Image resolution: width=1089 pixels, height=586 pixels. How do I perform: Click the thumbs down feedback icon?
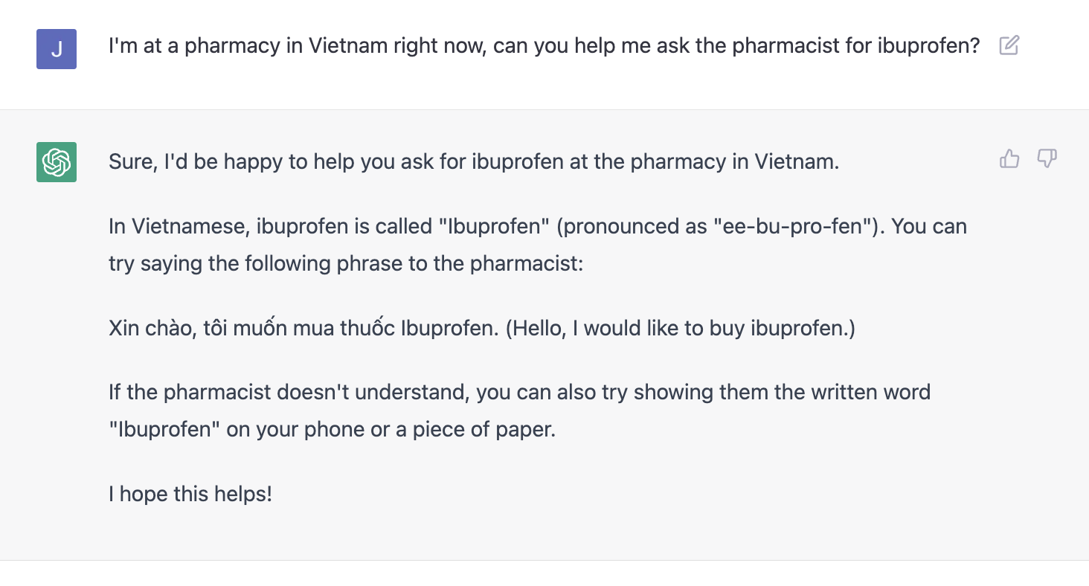point(1047,158)
